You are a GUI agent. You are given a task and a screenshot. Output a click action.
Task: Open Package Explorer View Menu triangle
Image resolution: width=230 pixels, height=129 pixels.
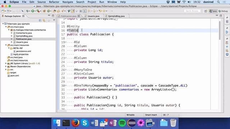pyautogui.click(x=54, y=20)
